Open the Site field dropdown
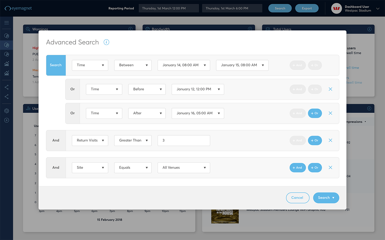The width and height of the screenshot is (385, 240). [x=90, y=168]
